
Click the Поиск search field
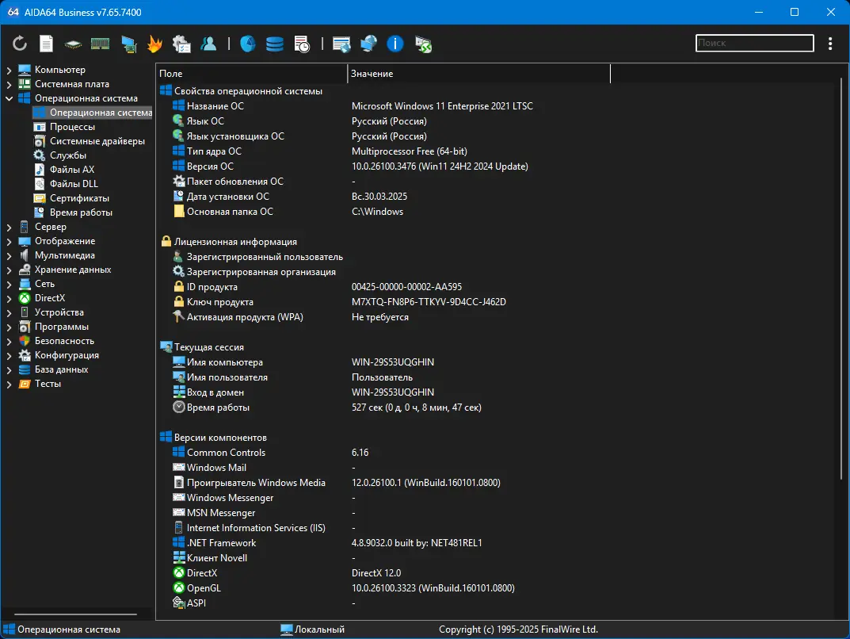pyautogui.click(x=753, y=43)
